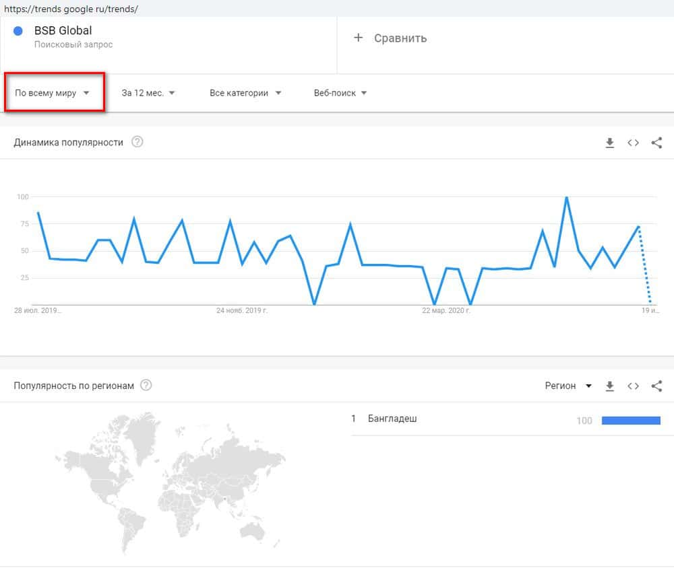The image size is (674, 568).
Task: Open the Все категории dropdown
Action: point(245,93)
